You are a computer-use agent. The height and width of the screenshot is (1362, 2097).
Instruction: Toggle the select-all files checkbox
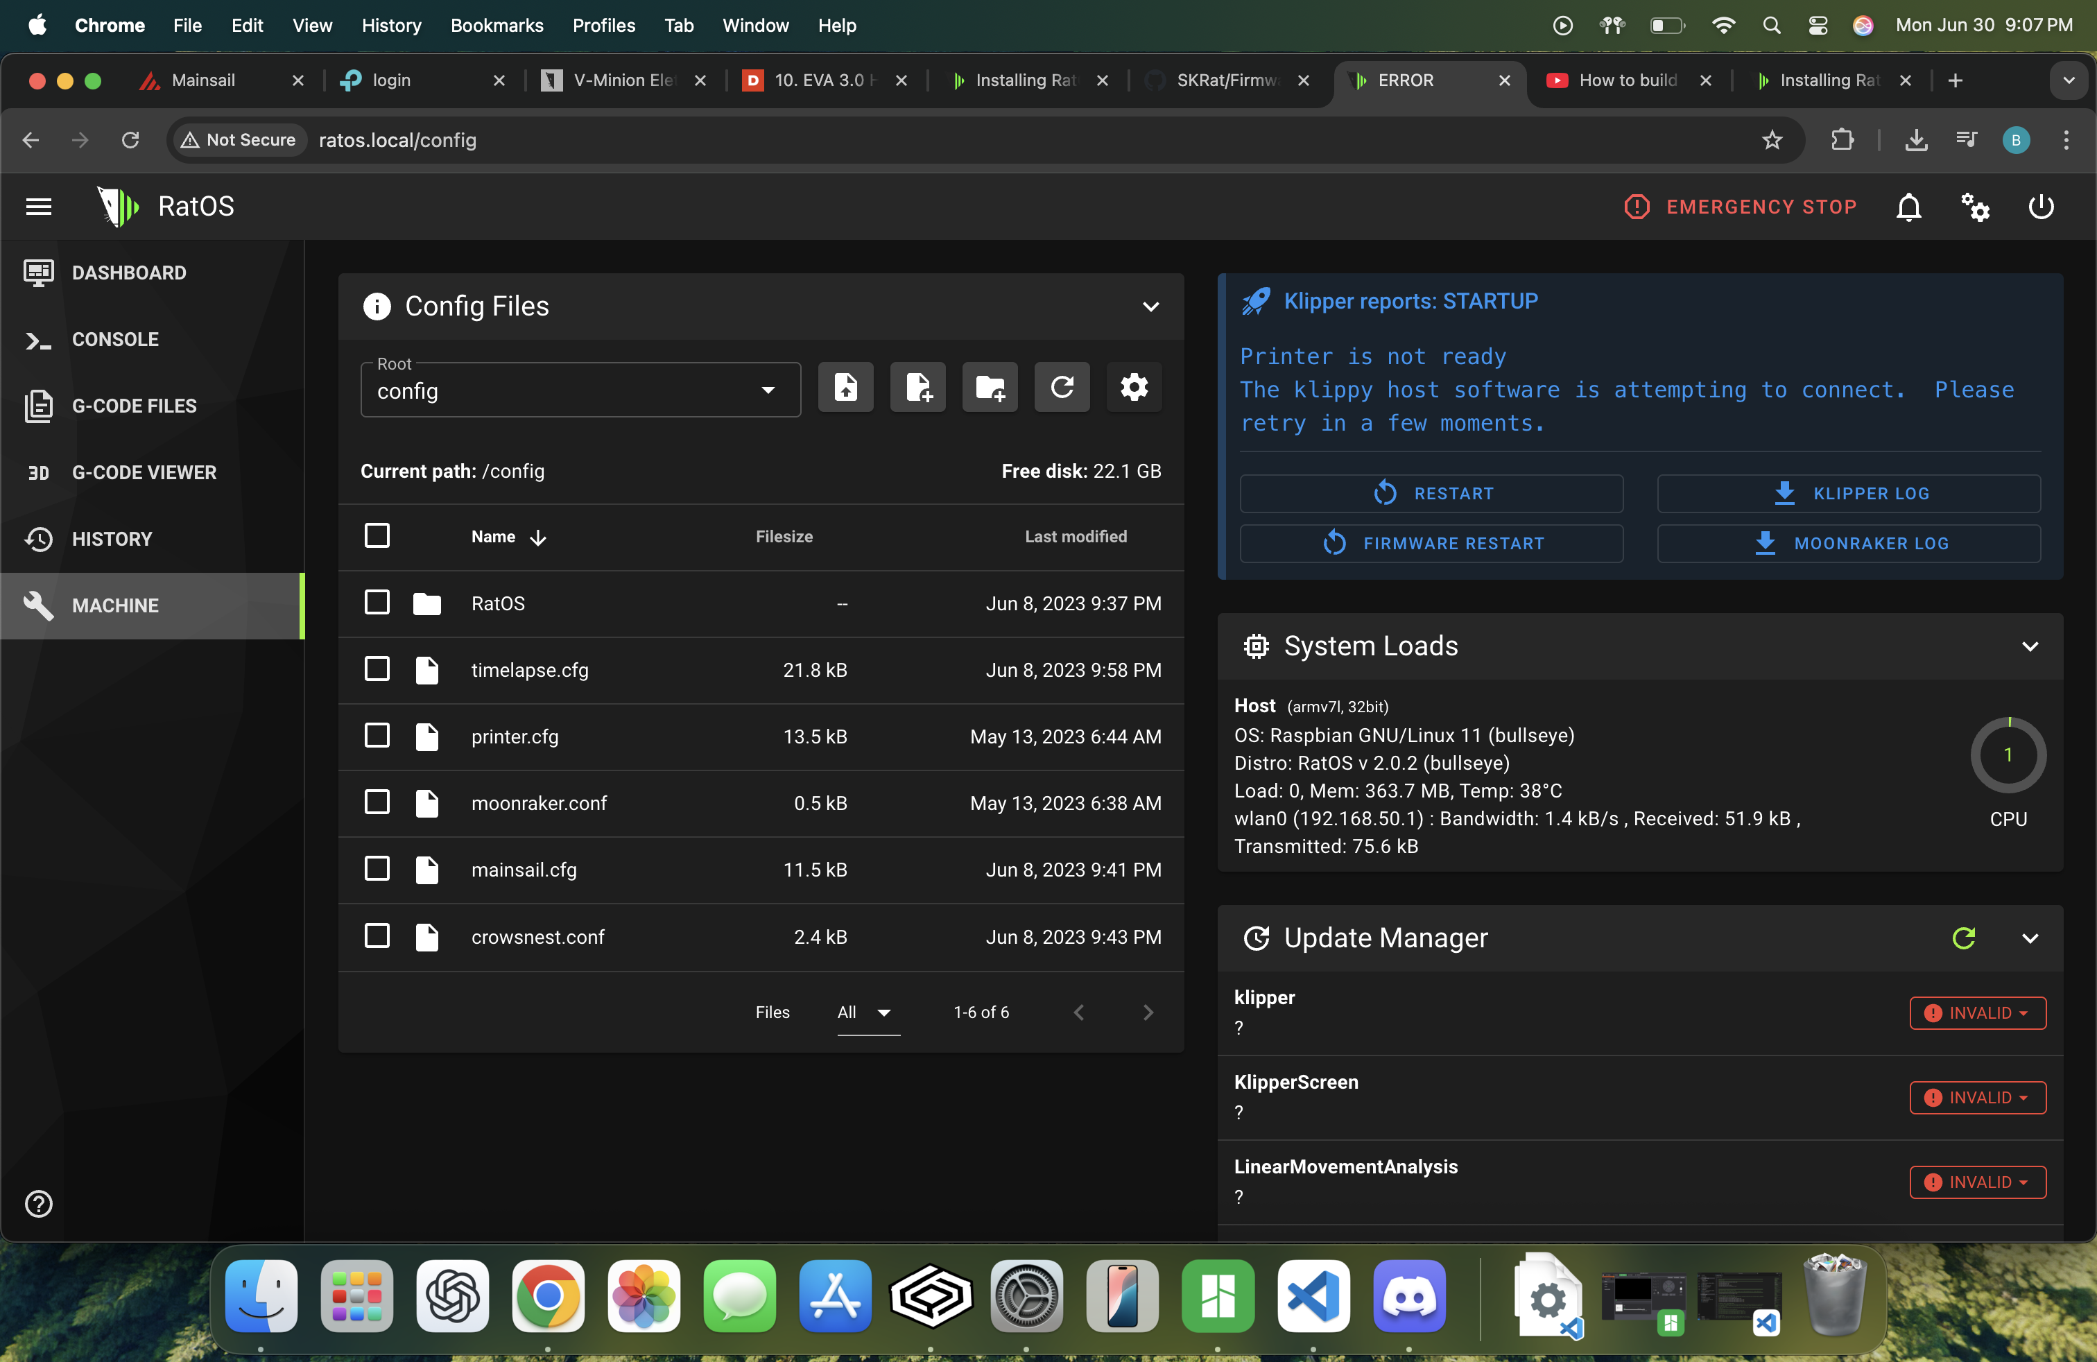[x=377, y=535]
